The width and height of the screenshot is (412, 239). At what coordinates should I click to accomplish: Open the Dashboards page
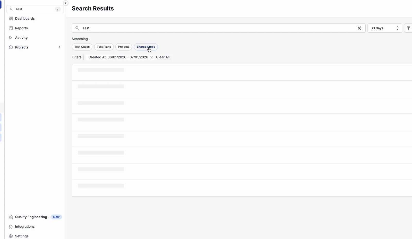coord(25,19)
